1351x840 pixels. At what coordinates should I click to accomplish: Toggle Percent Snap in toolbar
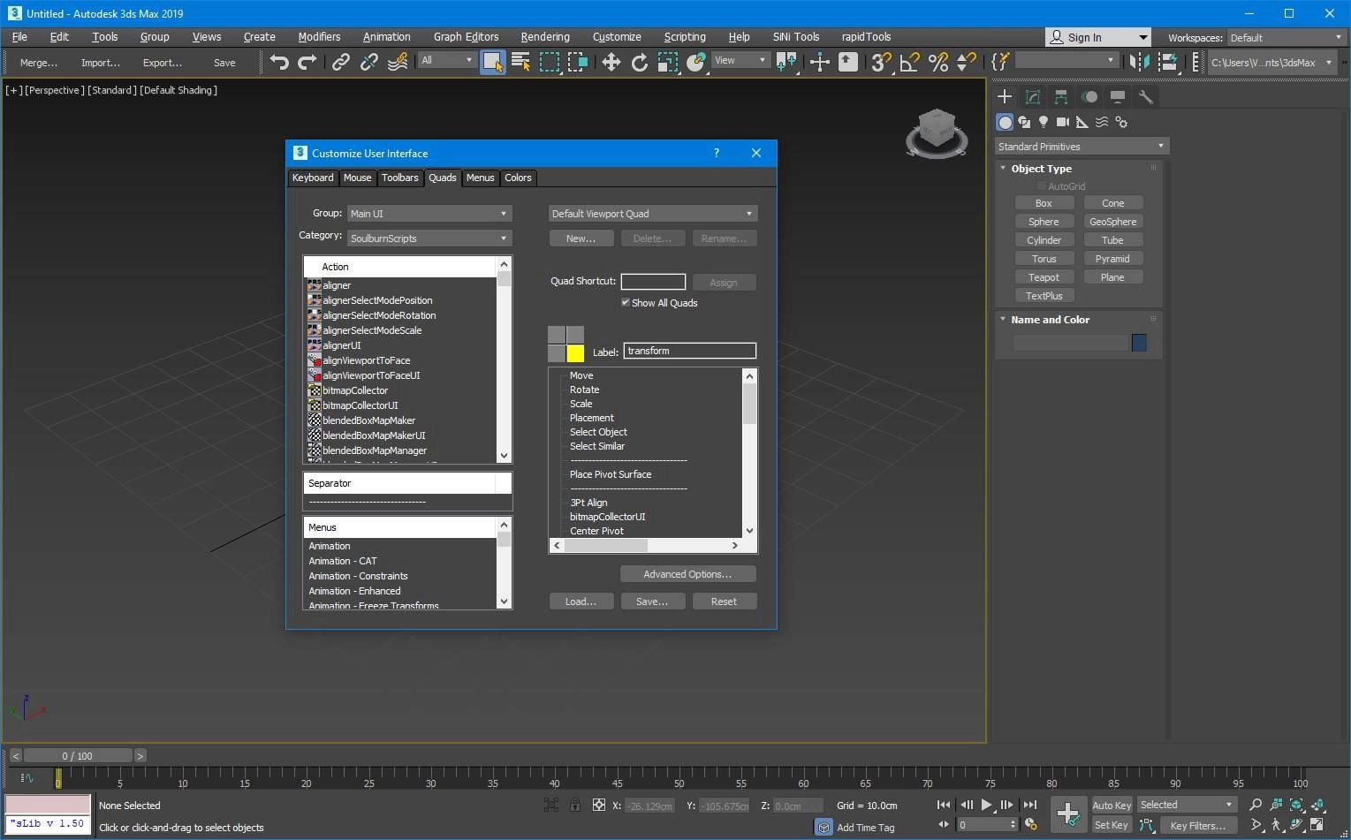(938, 62)
